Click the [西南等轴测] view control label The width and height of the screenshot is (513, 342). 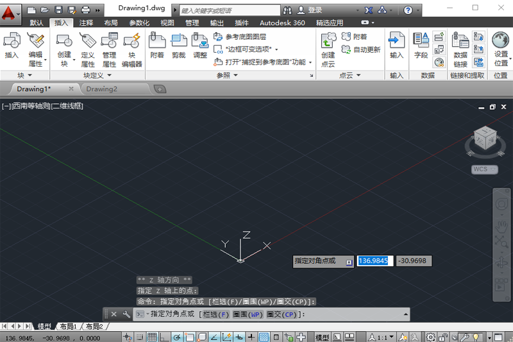(x=31, y=106)
